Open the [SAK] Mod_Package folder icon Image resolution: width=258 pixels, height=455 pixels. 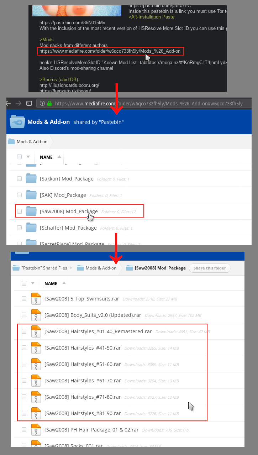point(31,195)
